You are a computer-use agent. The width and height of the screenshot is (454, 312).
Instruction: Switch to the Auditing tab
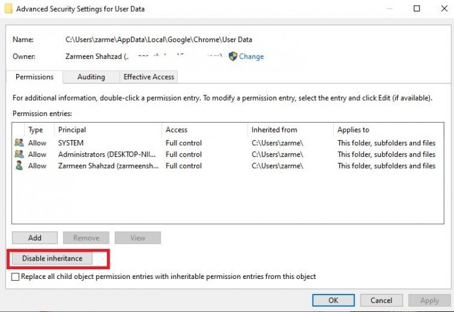tap(91, 77)
